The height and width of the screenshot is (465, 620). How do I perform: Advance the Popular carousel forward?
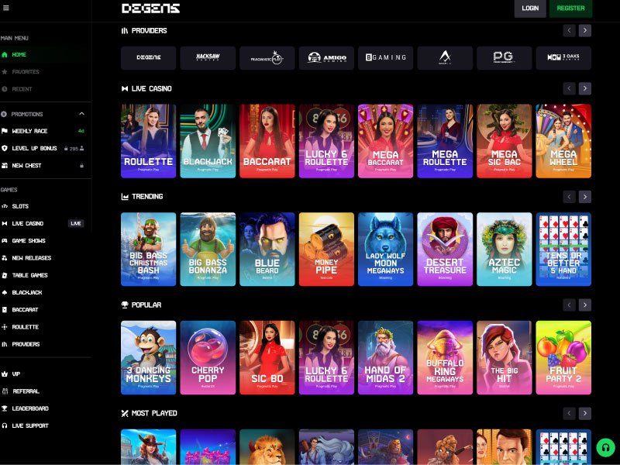pyautogui.click(x=585, y=305)
